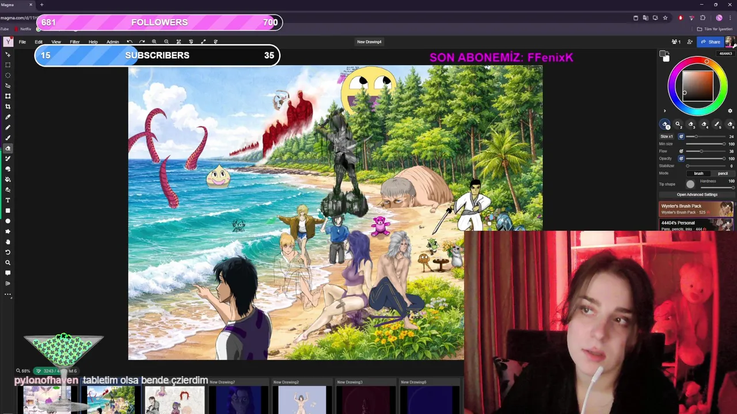Toggle pen pressure for Opacity

pyautogui.click(x=681, y=158)
